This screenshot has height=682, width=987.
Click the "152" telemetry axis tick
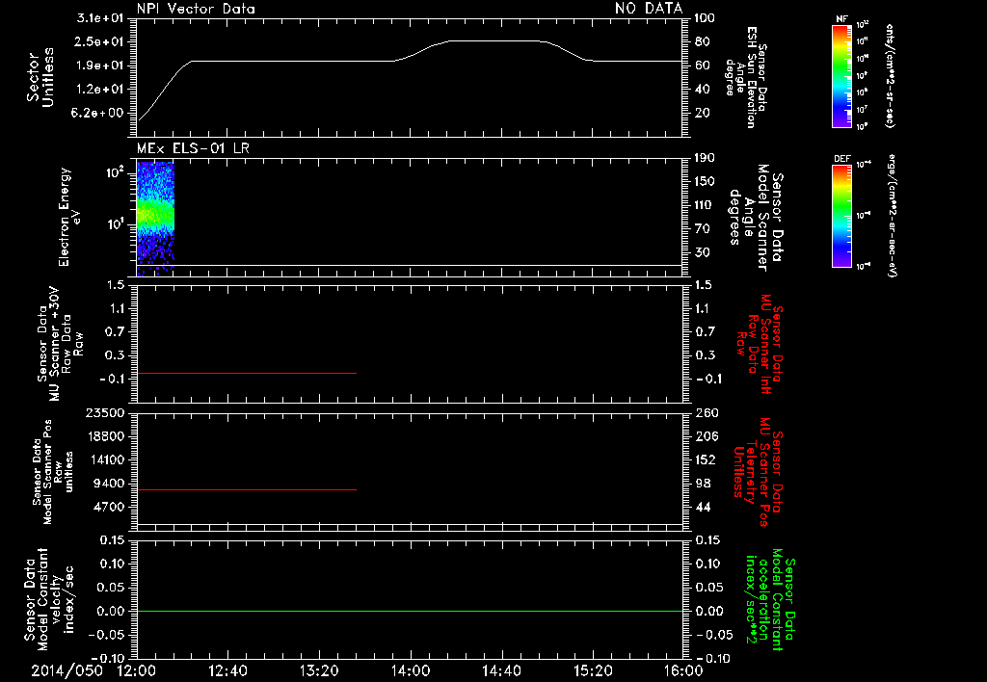[x=707, y=459]
